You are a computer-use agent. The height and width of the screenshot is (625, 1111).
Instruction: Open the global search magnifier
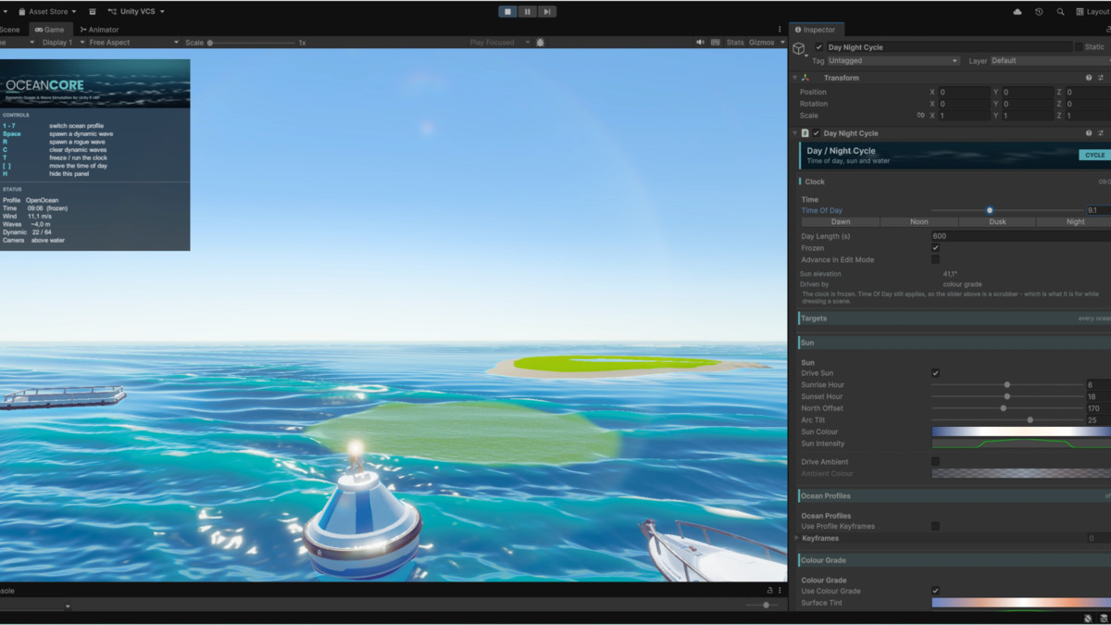pos(1060,11)
